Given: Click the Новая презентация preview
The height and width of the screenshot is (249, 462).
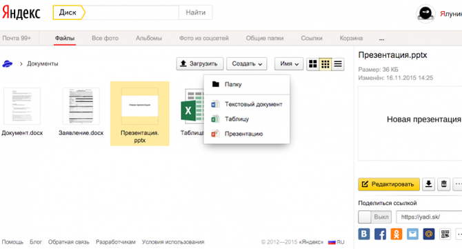Looking at the screenshot, I should click(x=410, y=123).
